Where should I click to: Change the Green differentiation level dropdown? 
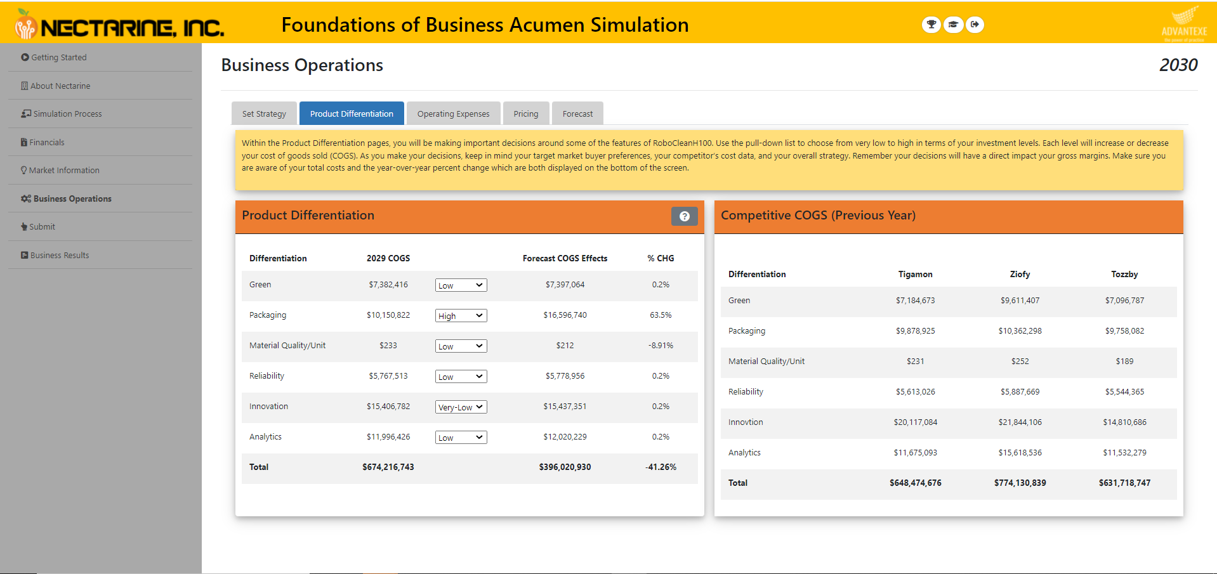pyautogui.click(x=461, y=285)
